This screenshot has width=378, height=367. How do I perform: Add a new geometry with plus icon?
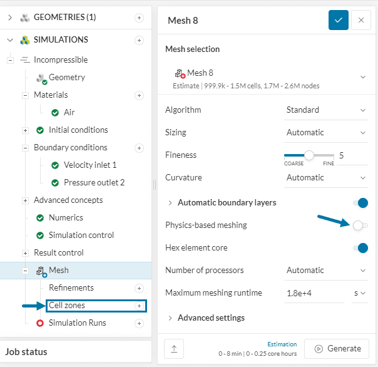point(139,18)
